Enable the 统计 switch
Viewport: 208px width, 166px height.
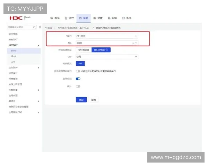click(78, 86)
